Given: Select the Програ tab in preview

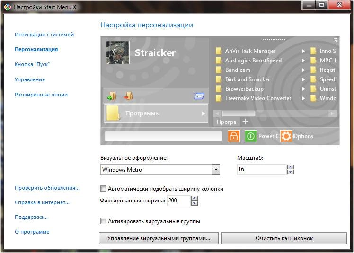Looking at the screenshot, I should click(226, 122).
